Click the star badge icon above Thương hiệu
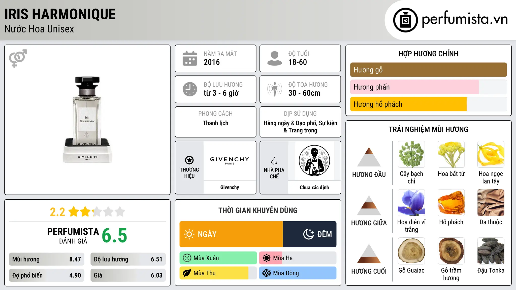This screenshot has width=516, height=290. click(x=189, y=160)
